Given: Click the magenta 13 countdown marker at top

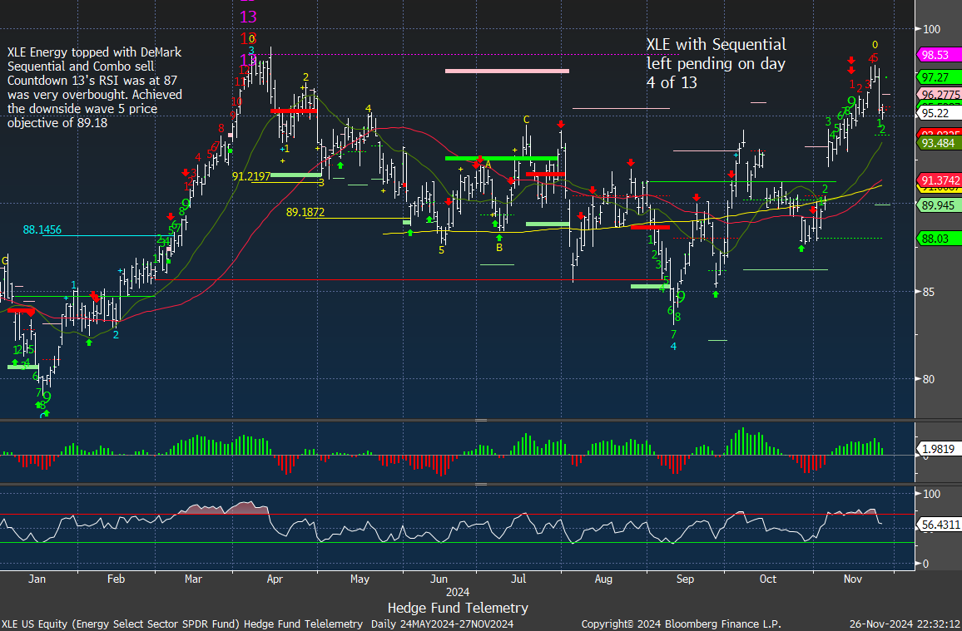Looking at the screenshot, I should 248,17.
